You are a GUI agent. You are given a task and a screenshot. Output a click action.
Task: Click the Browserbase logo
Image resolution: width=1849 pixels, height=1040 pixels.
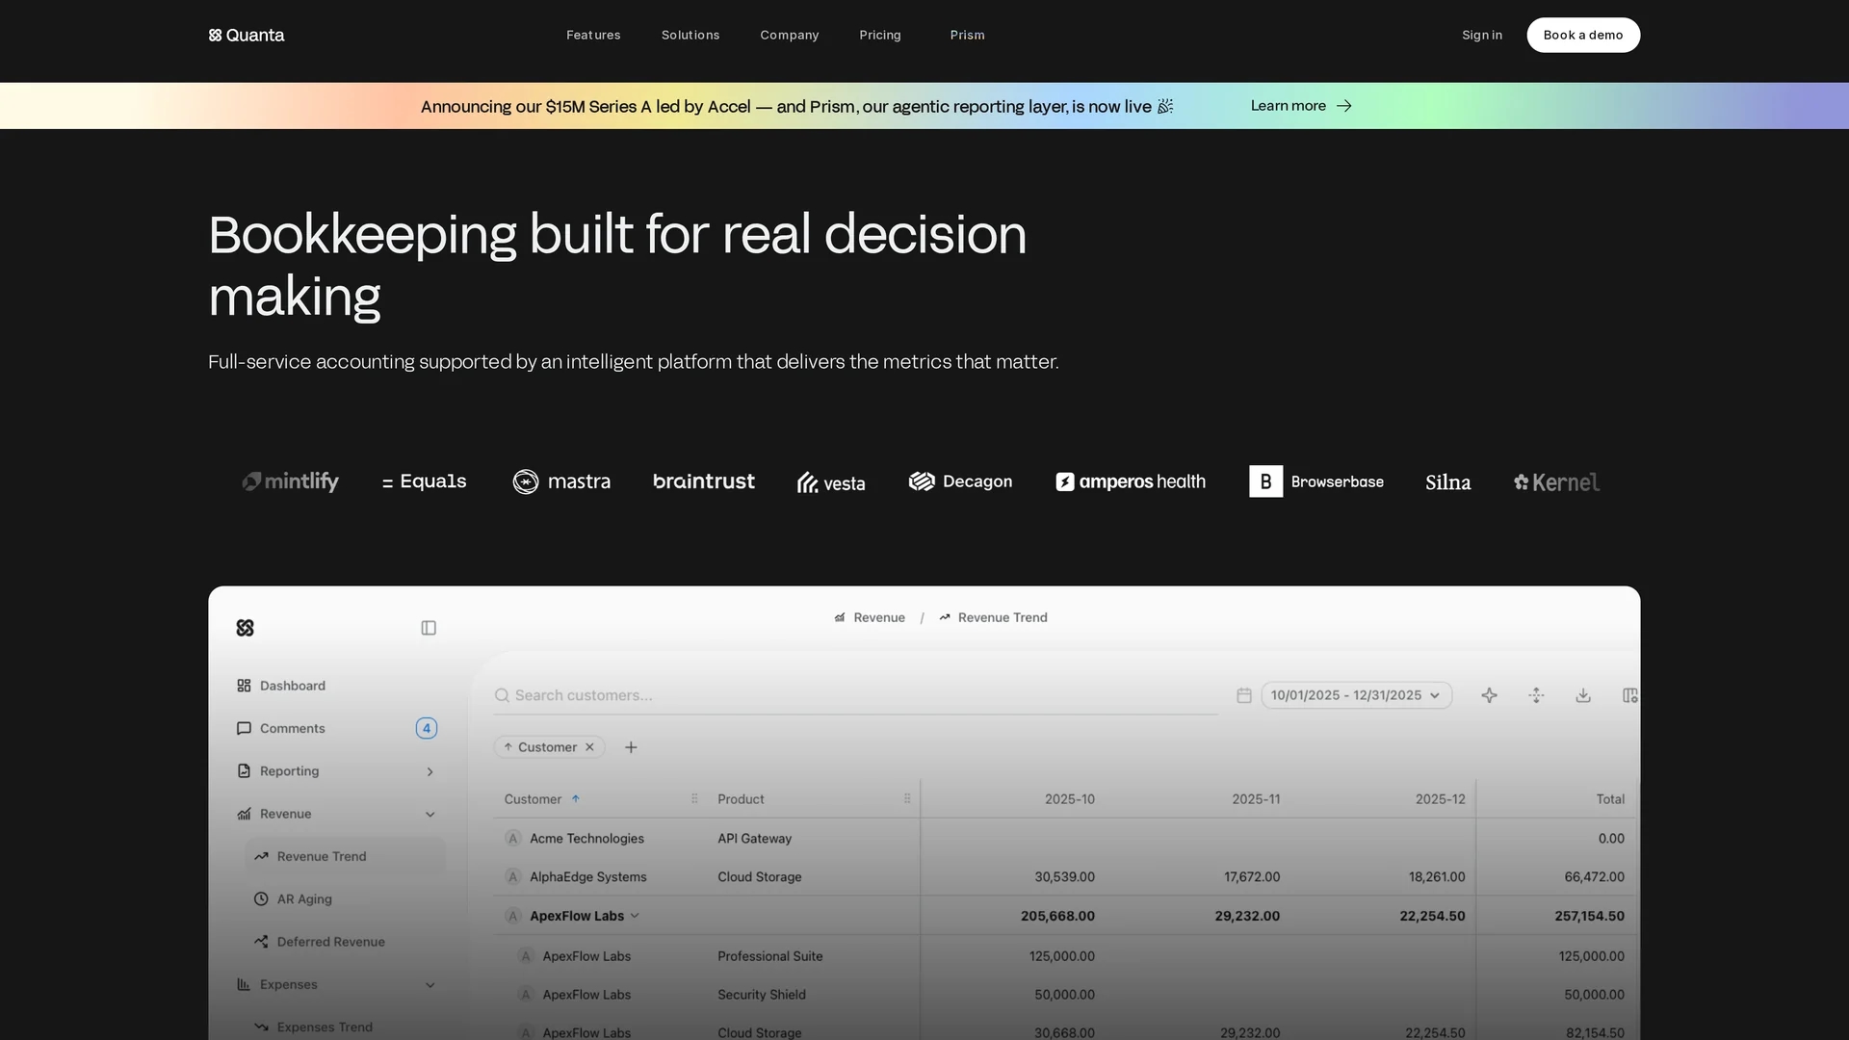click(1316, 481)
